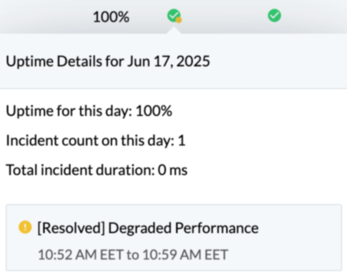Click the [Resolved] tag in incident title
This screenshot has width=347, height=276.
[70, 228]
